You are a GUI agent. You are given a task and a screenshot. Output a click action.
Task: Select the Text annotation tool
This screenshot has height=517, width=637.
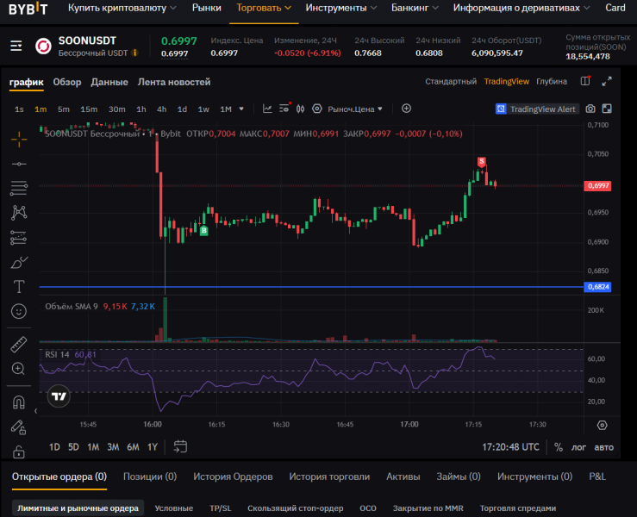click(19, 287)
